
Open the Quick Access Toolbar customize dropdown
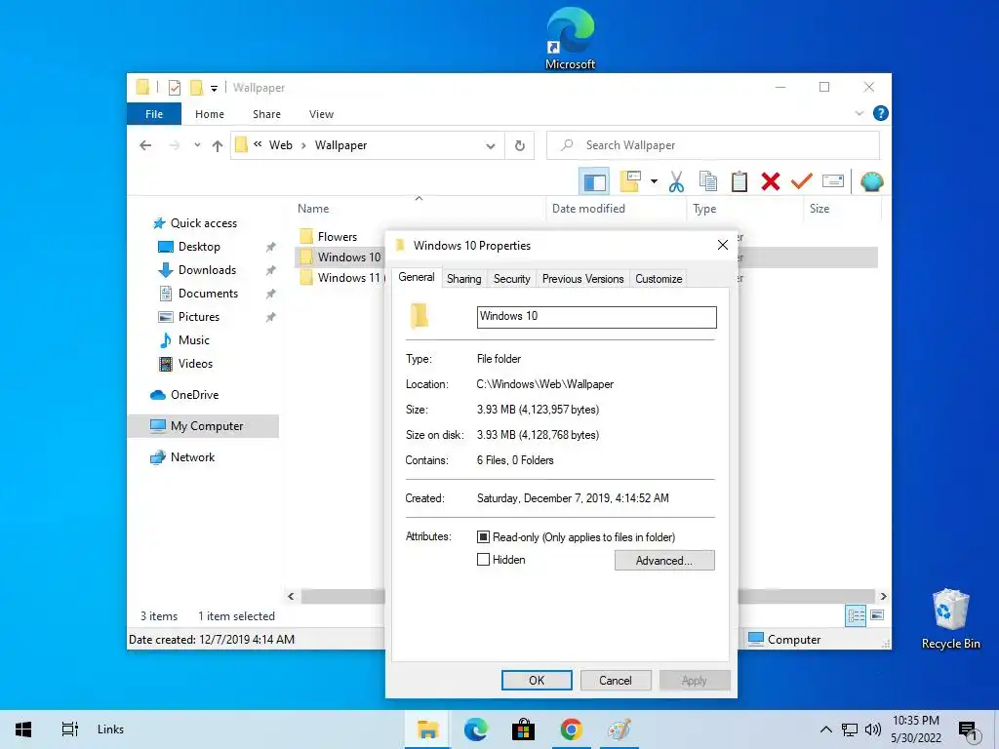tap(214, 89)
